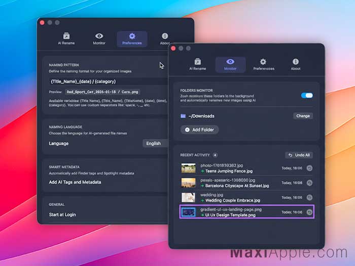This screenshot has height=266, width=355.
Task: Click the ~/Downloads folder path text
Action: point(201,116)
